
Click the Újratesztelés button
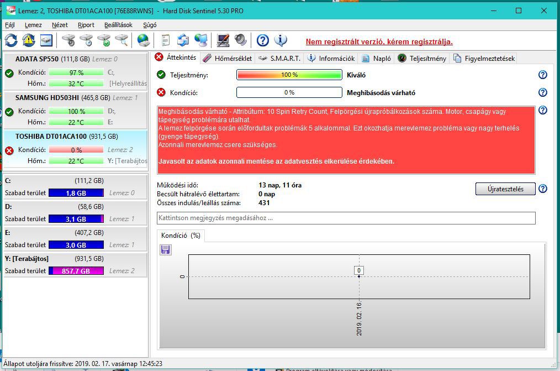(x=505, y=189)
